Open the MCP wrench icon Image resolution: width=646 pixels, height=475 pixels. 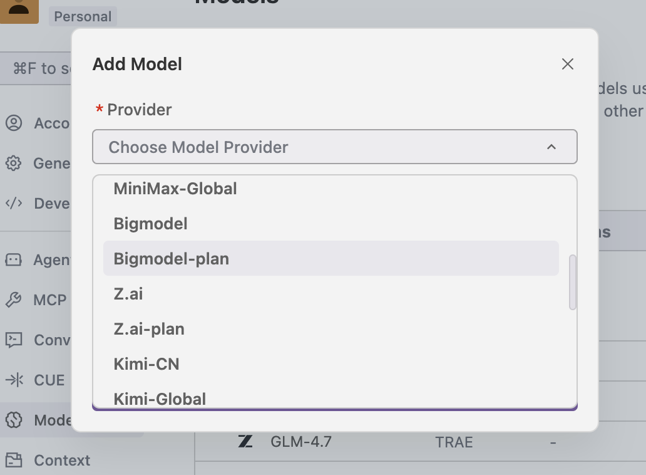14,300
